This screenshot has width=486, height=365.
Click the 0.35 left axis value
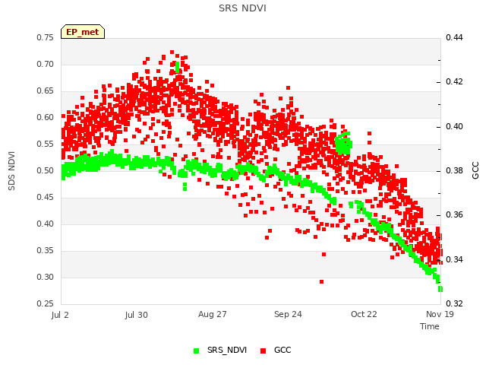[46, 250]
